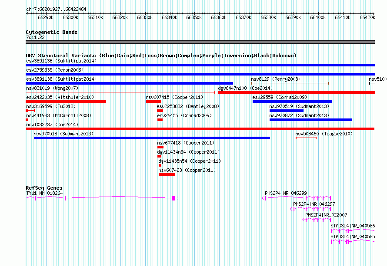Open the nsv1032237 (Coe2014) label
The image size is (387, 266).
[52, 125]
